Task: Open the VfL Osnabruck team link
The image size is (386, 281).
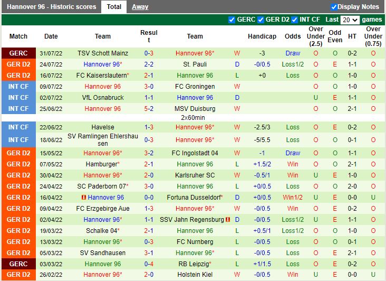Action: (103, 98)
